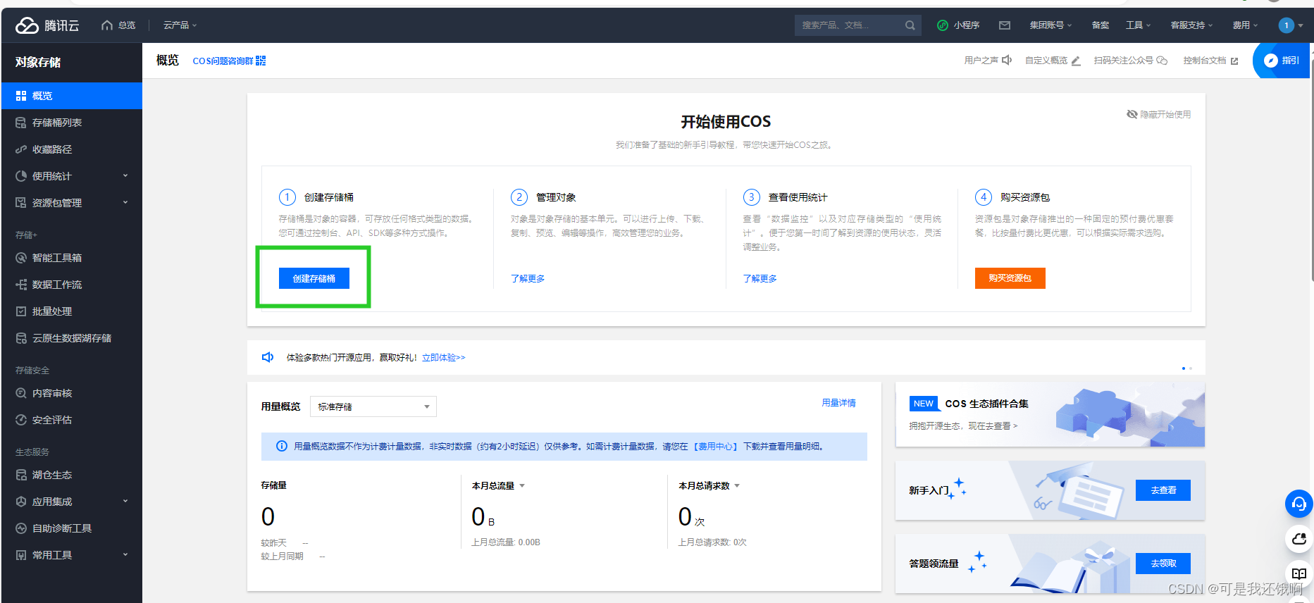Expand the 常用工具 sidebar submenu

[125, 555]
